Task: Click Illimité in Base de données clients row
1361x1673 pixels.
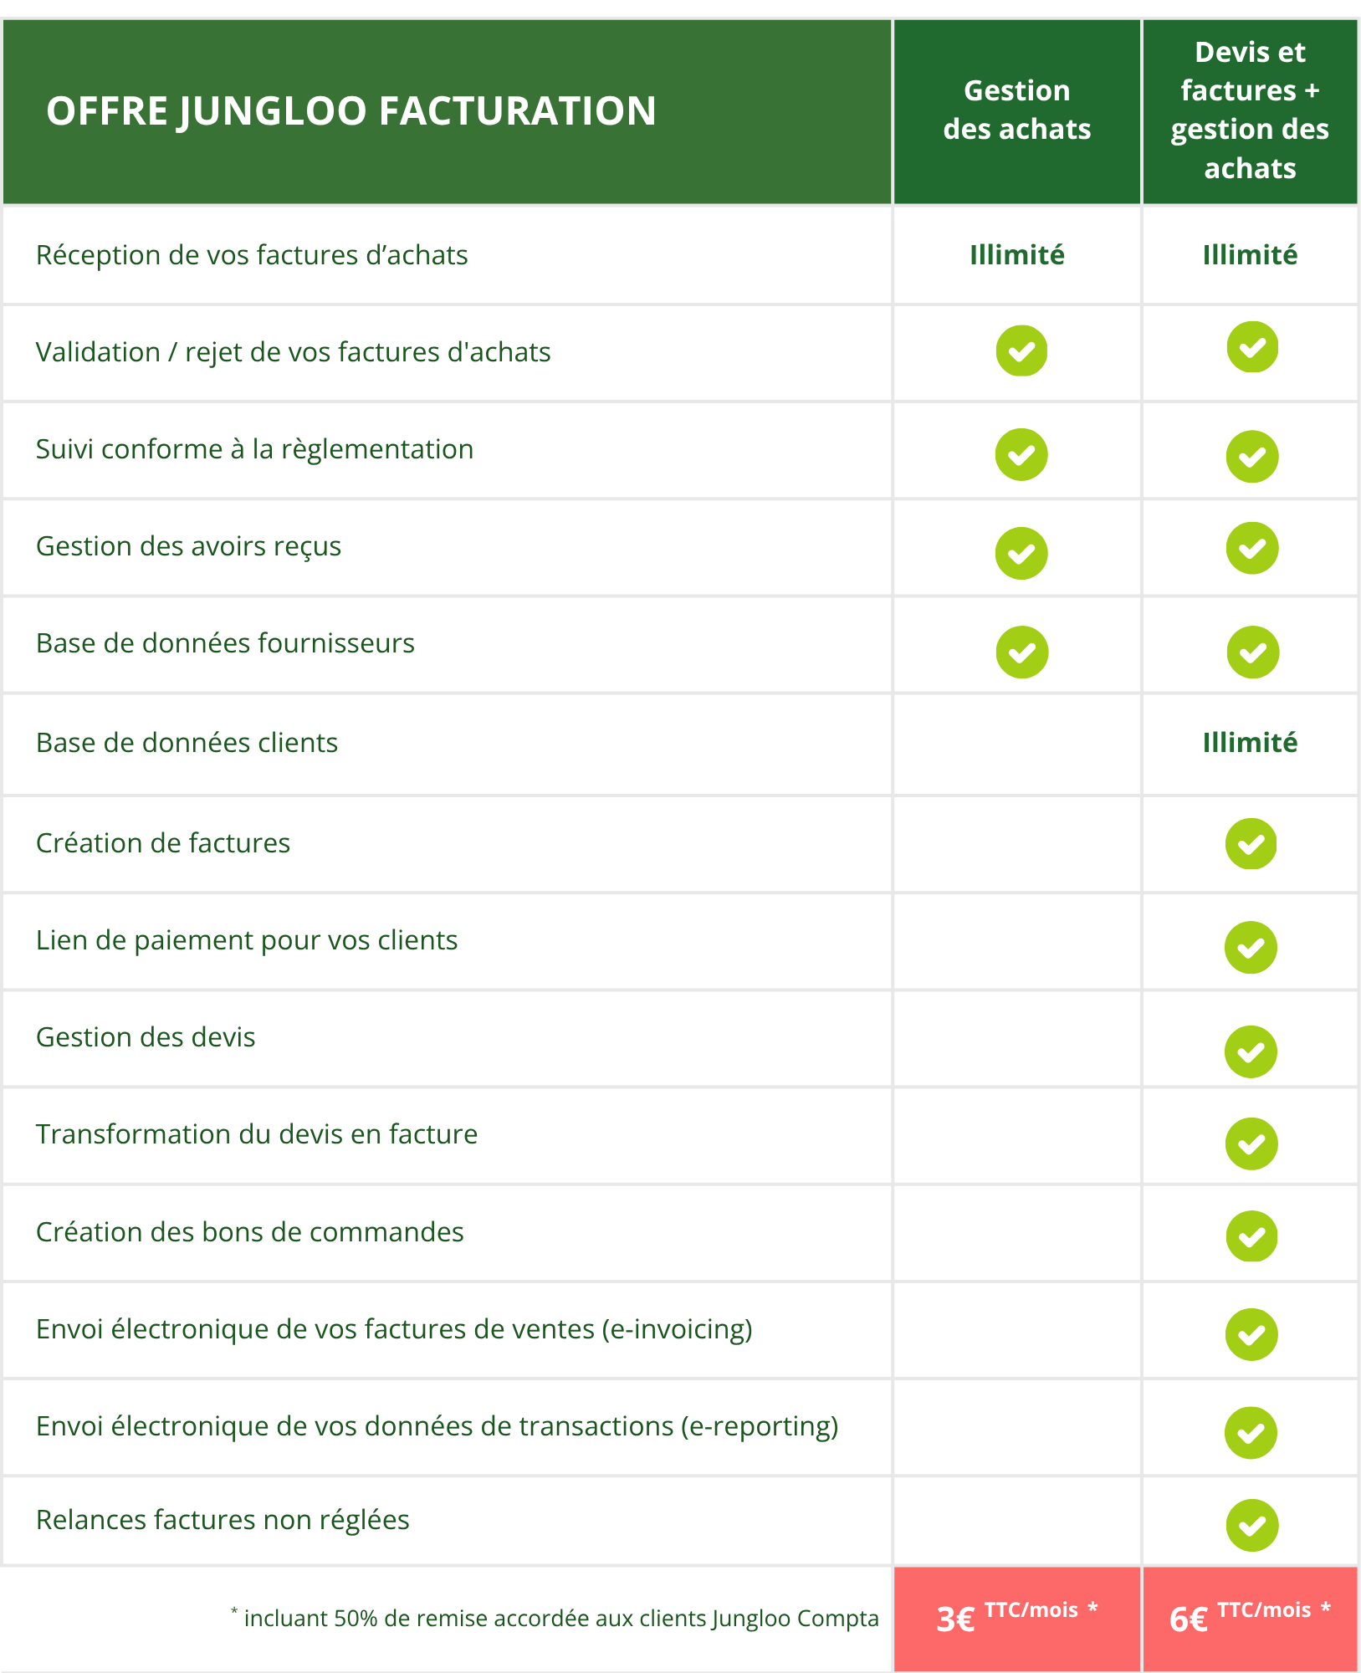Action: click(x=1251, y=742)
